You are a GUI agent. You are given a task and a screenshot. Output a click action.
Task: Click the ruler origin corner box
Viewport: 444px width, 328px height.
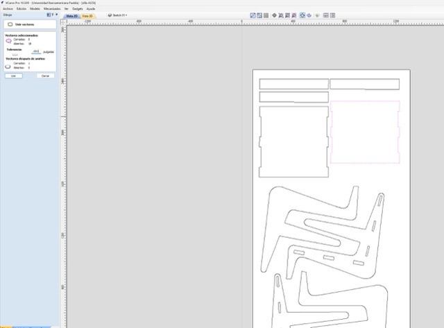tap(63, 21)
